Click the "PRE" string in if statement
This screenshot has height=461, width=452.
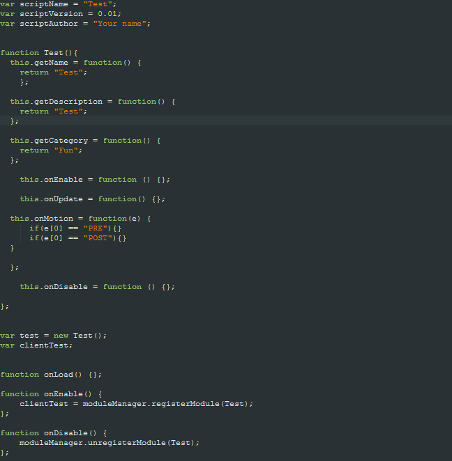95,228
